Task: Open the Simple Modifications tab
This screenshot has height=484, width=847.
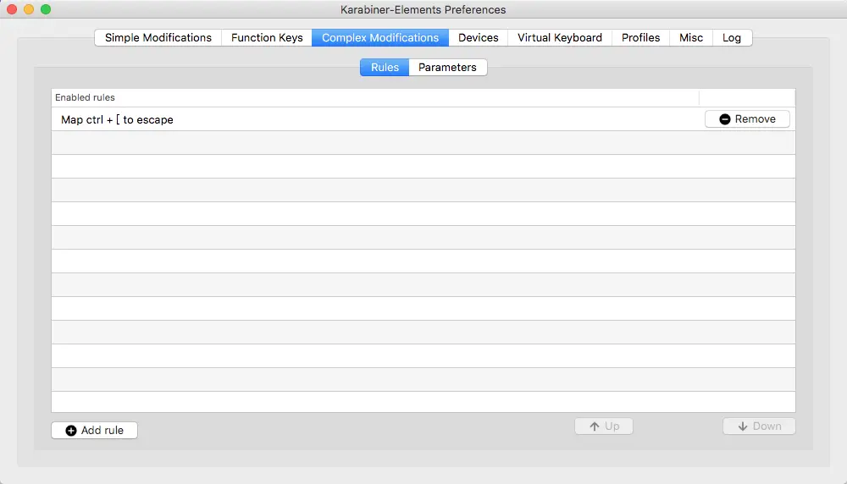Action: [158, 38]
